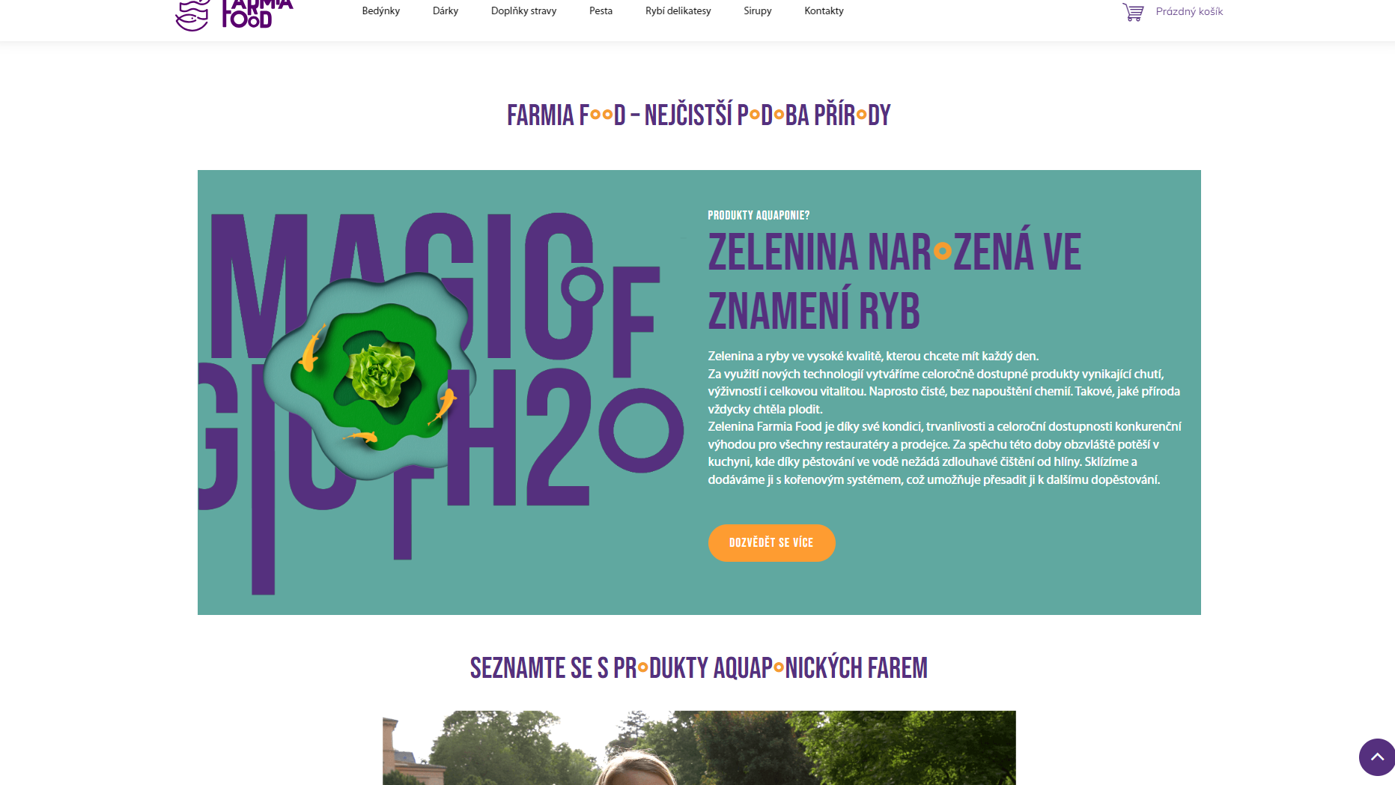Click the scroll-to-top arrow button

pyautogui.click(x=1376, y=757)
